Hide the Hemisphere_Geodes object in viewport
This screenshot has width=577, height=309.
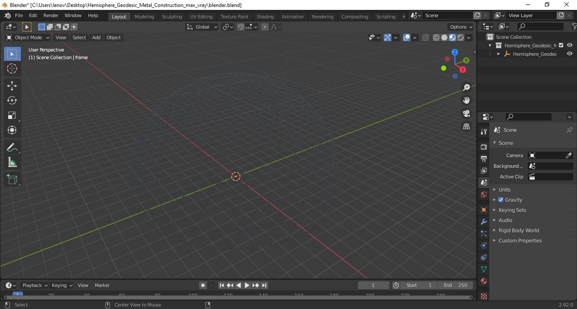click(570, 54)
